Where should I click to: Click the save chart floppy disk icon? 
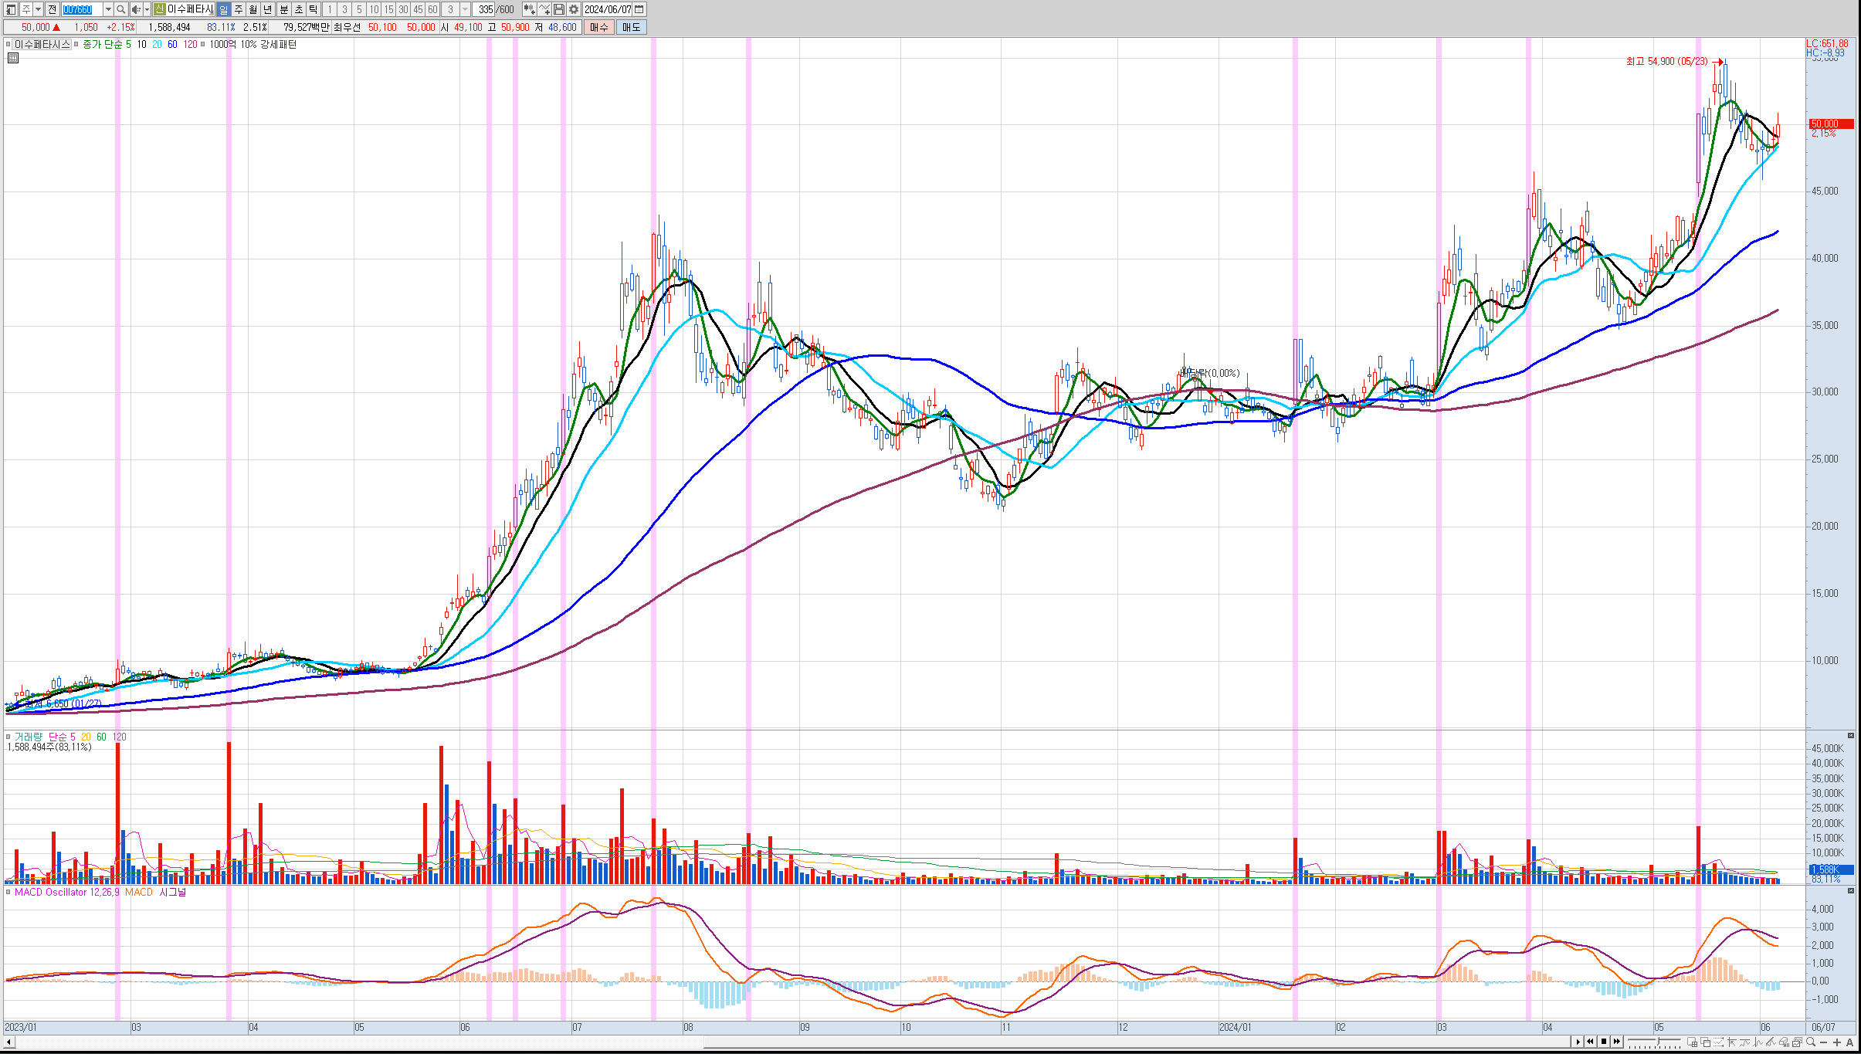559,9
